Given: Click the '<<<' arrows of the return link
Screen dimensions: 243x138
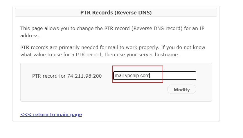Looking at the screenshot, I should (26, 115).
